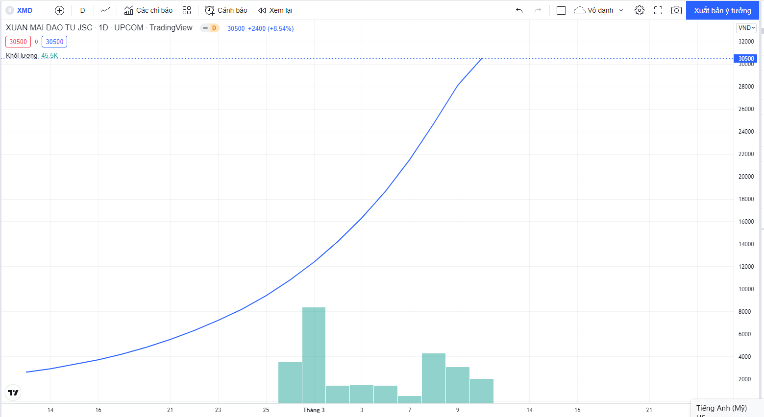Select the chart layout square icon
This screenshot has height=417, width=764.
(562, 10)
